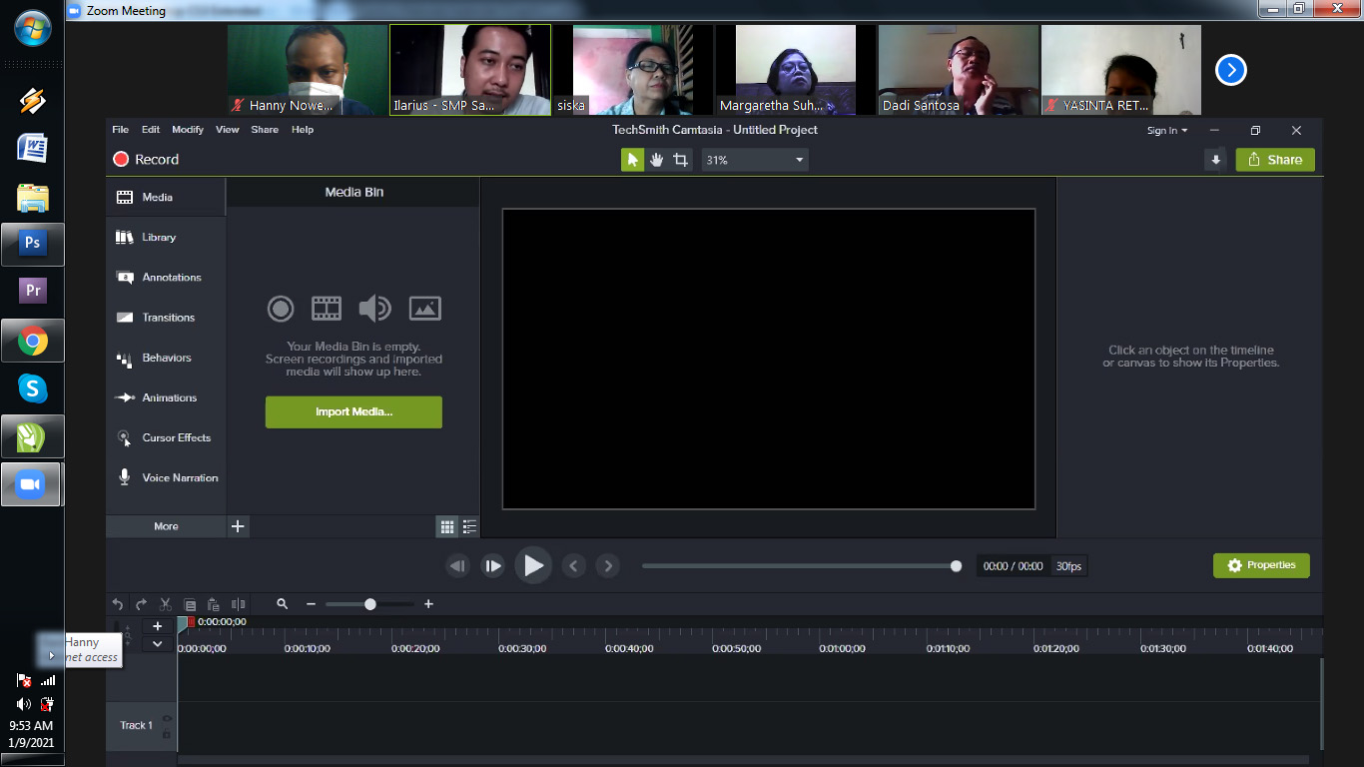Click the 00:00 / 00:00 timecode display
Image resolution: width=1364 pixels, height=767 pixels.
(x=1013, y=566)
